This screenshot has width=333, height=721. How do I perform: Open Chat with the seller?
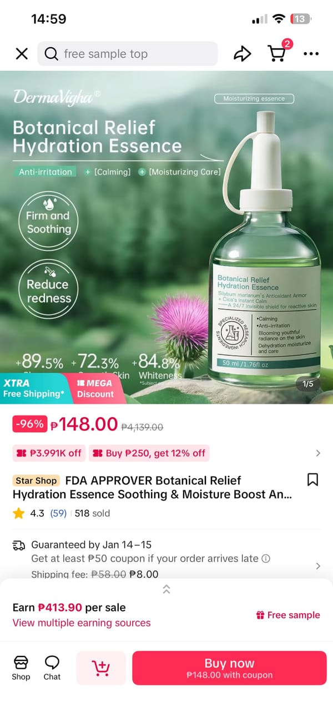(x=52, y=667)
